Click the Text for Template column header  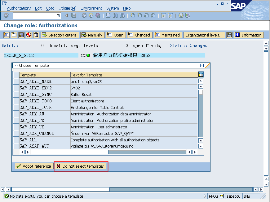(x=134, y=75)
